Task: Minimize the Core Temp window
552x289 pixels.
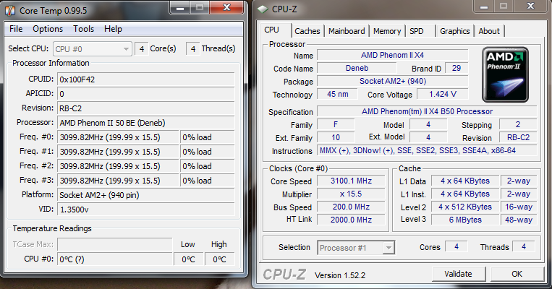Action: tap(180, 7)
